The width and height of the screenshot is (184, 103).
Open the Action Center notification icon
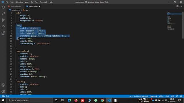179,100
